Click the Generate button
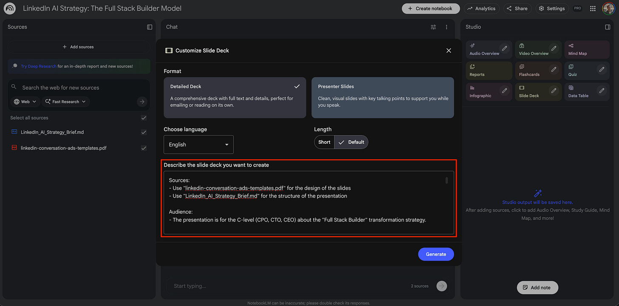 click(x=436, y=254)
